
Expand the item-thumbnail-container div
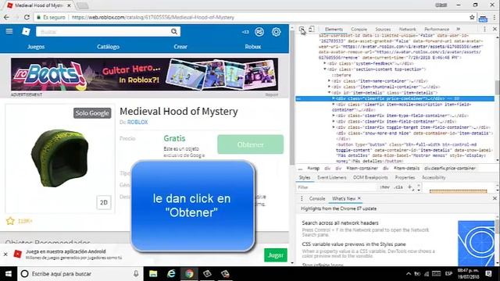point(330,87)
